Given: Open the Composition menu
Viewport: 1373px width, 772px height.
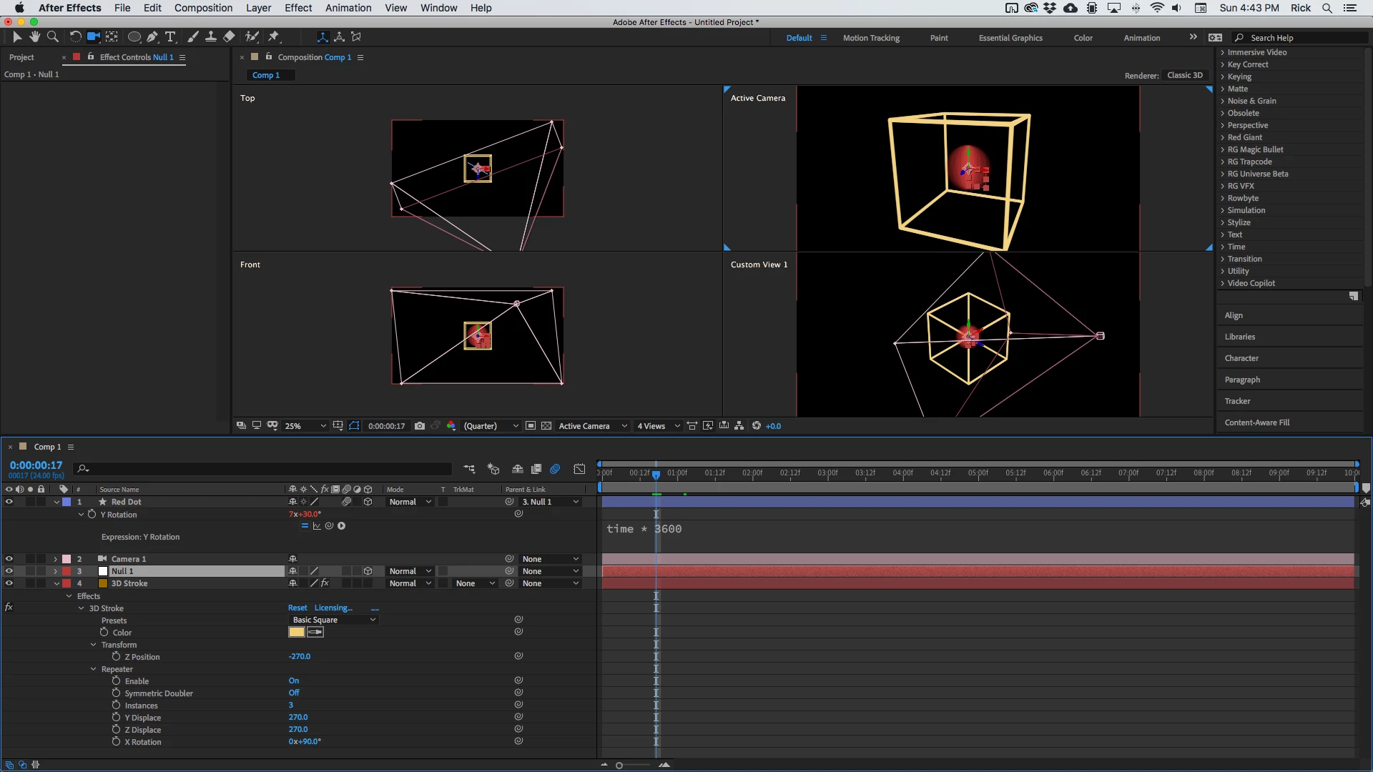Looking at the screenshot, I should pyautogui.click(x=203, y=8).
